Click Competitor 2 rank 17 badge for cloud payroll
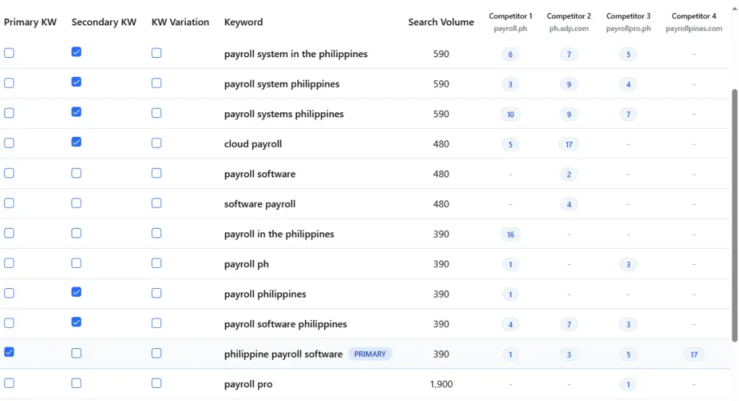The height and width of the screenshot is (401, 739). click(x=569, y=144)
